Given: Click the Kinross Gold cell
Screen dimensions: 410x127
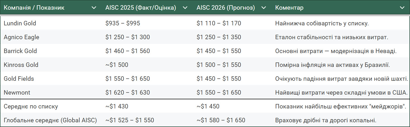Looking at the screenshot, I should click(21, 65).
